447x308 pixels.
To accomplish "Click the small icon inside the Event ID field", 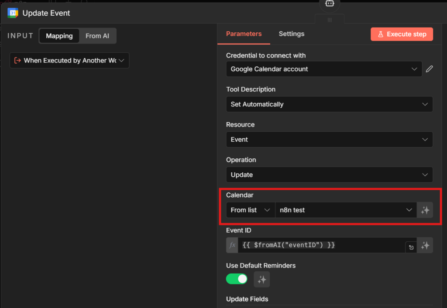I will 411,247.
